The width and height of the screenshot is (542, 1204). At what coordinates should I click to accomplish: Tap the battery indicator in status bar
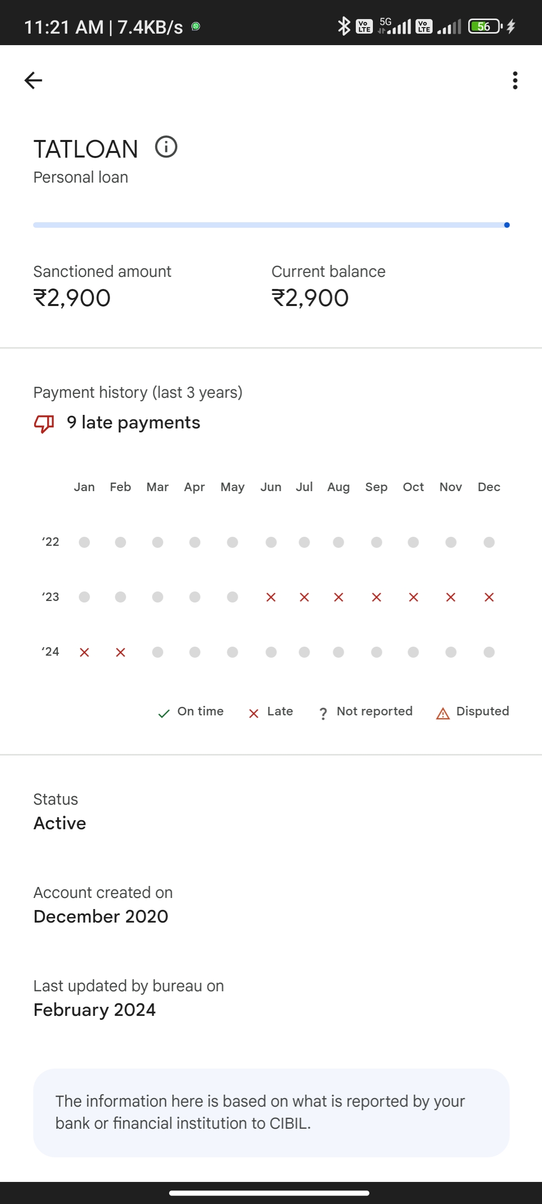point(485,26)
